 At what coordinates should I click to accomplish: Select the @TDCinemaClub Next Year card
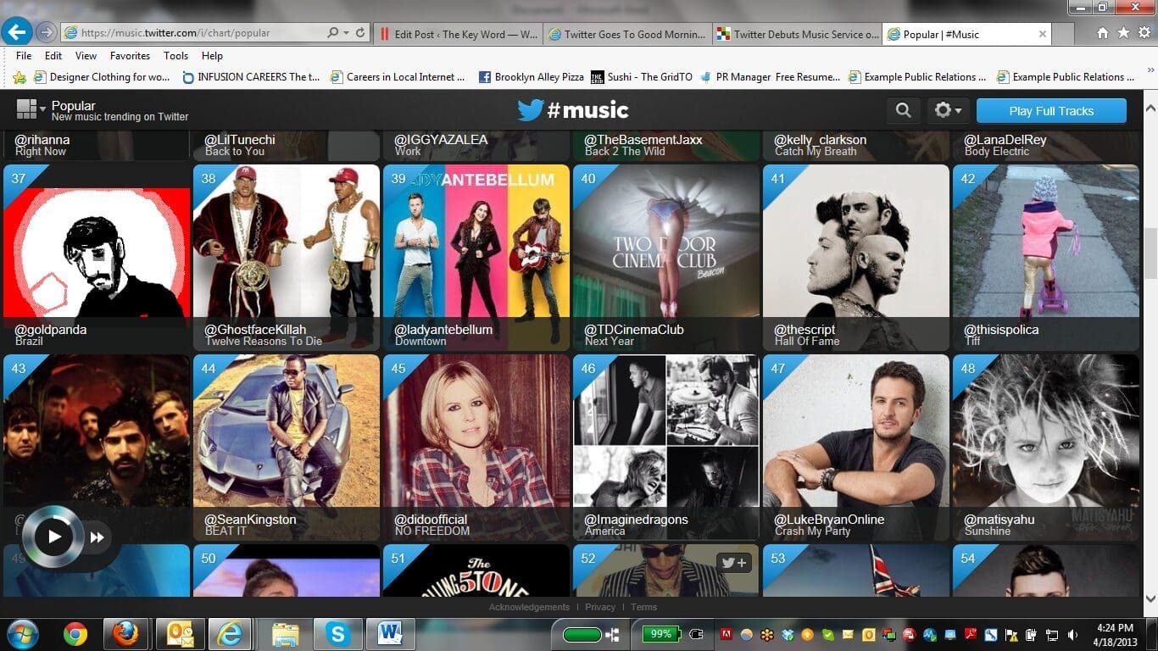666,258
